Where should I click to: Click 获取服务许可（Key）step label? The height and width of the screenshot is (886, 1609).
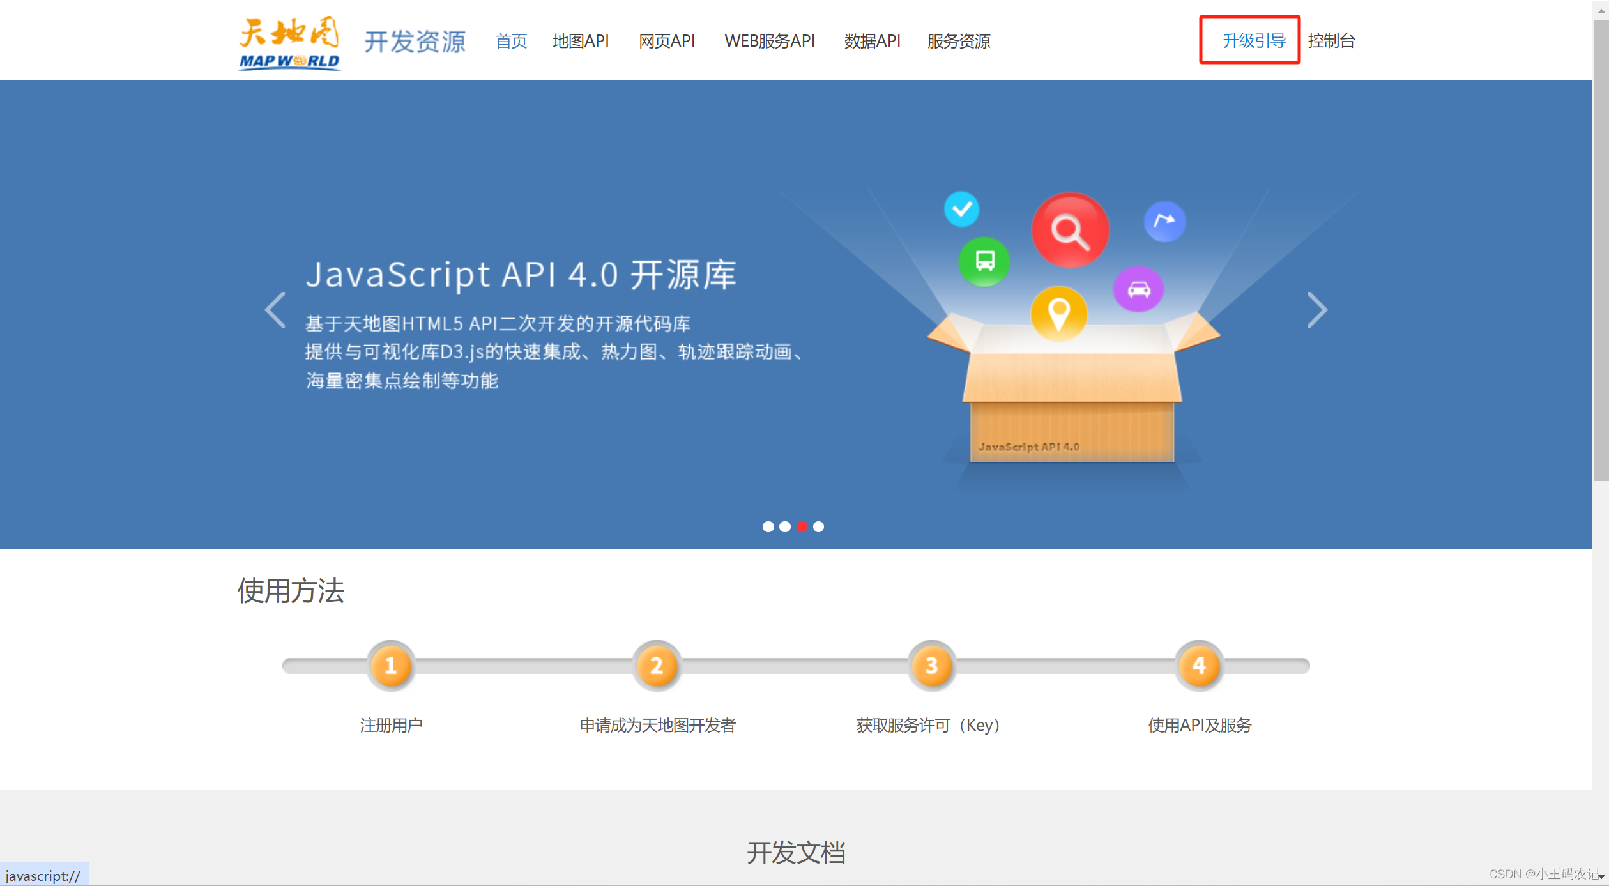pos(929,725)
